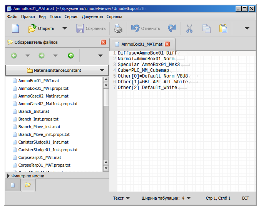Place cursor on the Normal=AmmoBox01_Norm line
This screenshot has height=210, width=261.
(x=146, y=59)
